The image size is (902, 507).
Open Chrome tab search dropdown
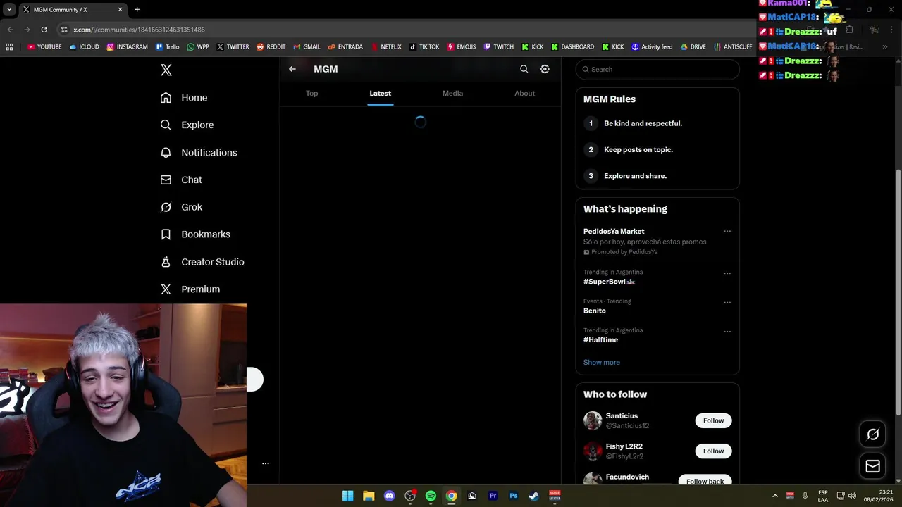[x=9, y=10]
